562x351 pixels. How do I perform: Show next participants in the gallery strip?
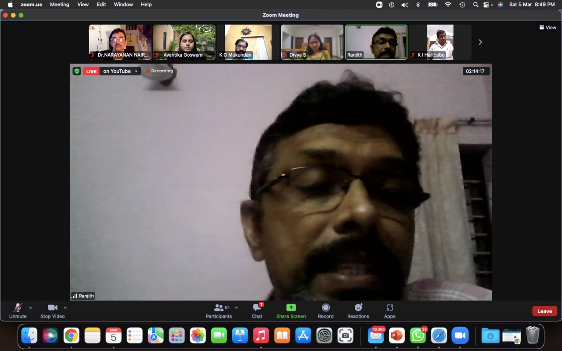pos(480,42)
